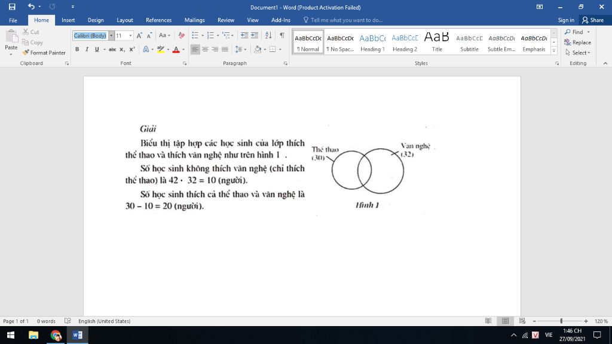The width and height of the screenshot is (612, 344).
Task: Open Find in the Editing group
Action: [x=574, y=32]
